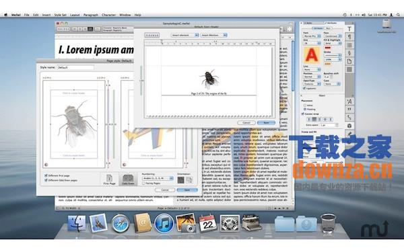This screenshot has width=404, height=252.
Task: Open the Paragraph palette tab with the pilcrow icon
Action: click(349, 37)
